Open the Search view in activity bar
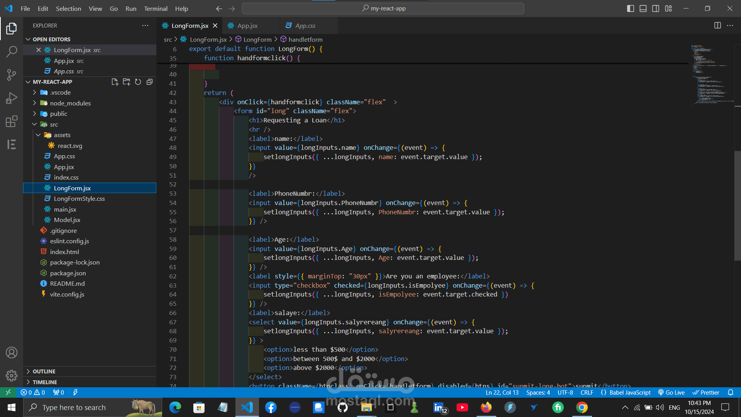Screen dimensions: 741x417 (12, 51)
